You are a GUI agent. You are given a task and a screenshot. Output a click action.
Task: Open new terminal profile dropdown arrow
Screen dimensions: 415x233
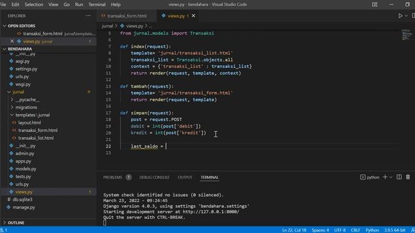click(391, 177)
